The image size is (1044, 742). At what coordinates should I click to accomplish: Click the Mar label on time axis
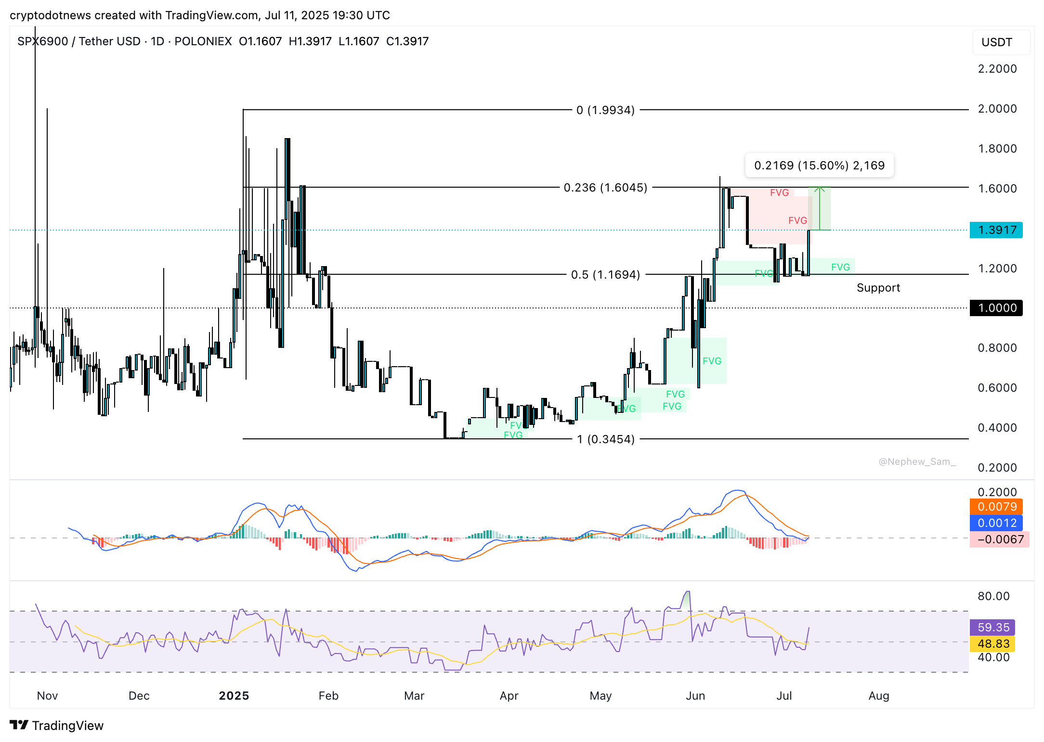point(414,696)
